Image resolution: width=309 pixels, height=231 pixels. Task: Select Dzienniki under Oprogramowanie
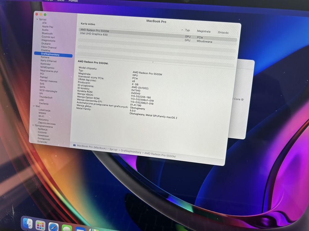[42, 142]
